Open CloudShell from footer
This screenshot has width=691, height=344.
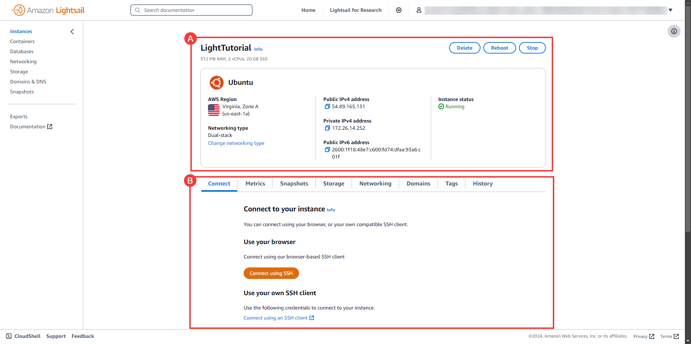click(x=23, y=336)
